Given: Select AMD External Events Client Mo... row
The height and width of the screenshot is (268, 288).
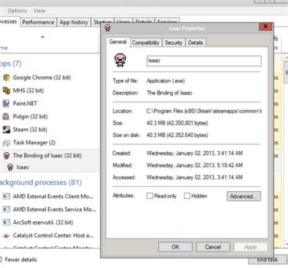Looking at the screenshot, I should coord(50,197).
